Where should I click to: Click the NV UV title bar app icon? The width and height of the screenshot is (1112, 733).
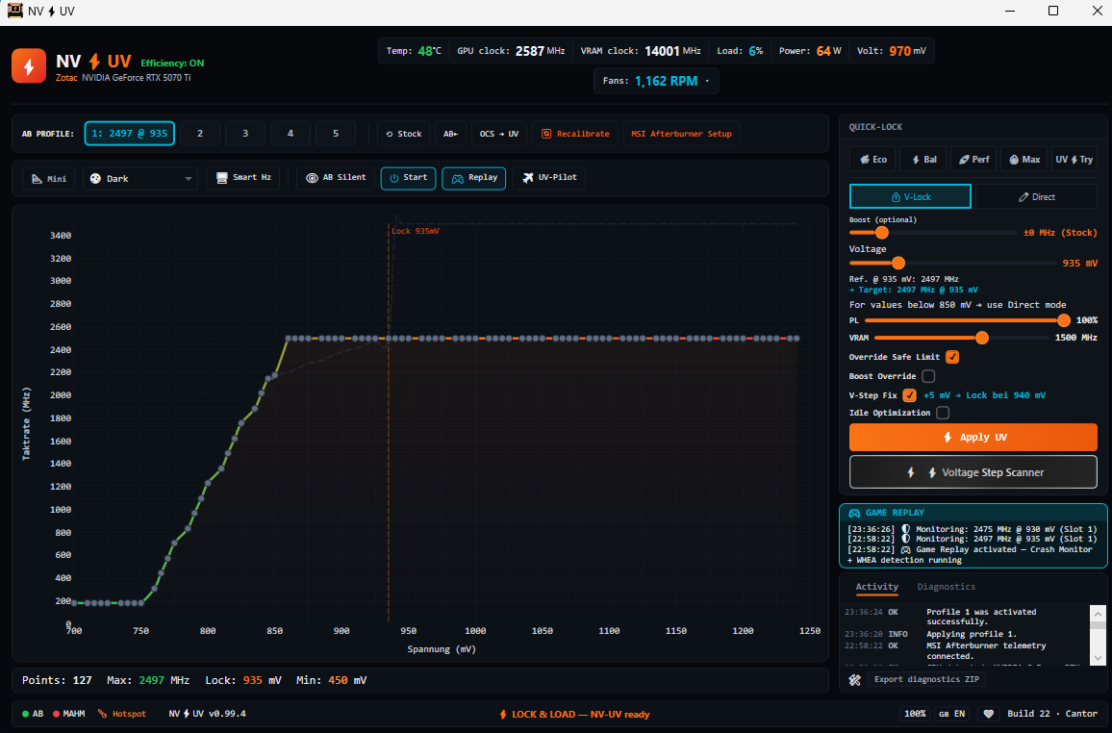(x=14, y=11)
